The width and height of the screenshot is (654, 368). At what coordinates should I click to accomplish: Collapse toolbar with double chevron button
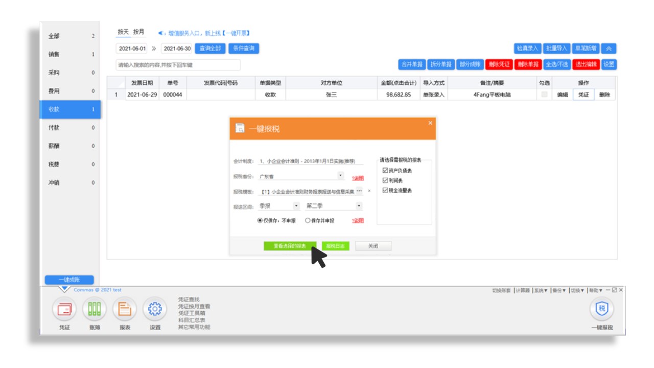click(x=609, y=49)
